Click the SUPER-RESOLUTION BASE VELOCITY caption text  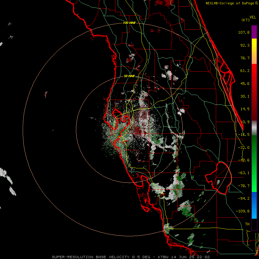91,257
